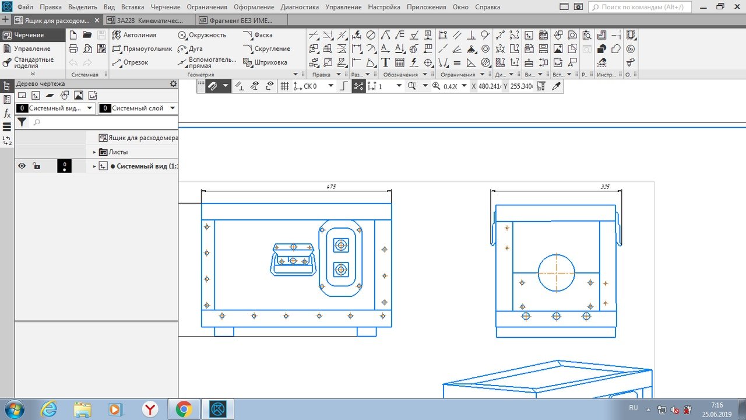Image resolution: width=746 pixels, height=420 pixels.
Task: Click the eyedropper icon after coordinates
Action: (x=556, y=86)
